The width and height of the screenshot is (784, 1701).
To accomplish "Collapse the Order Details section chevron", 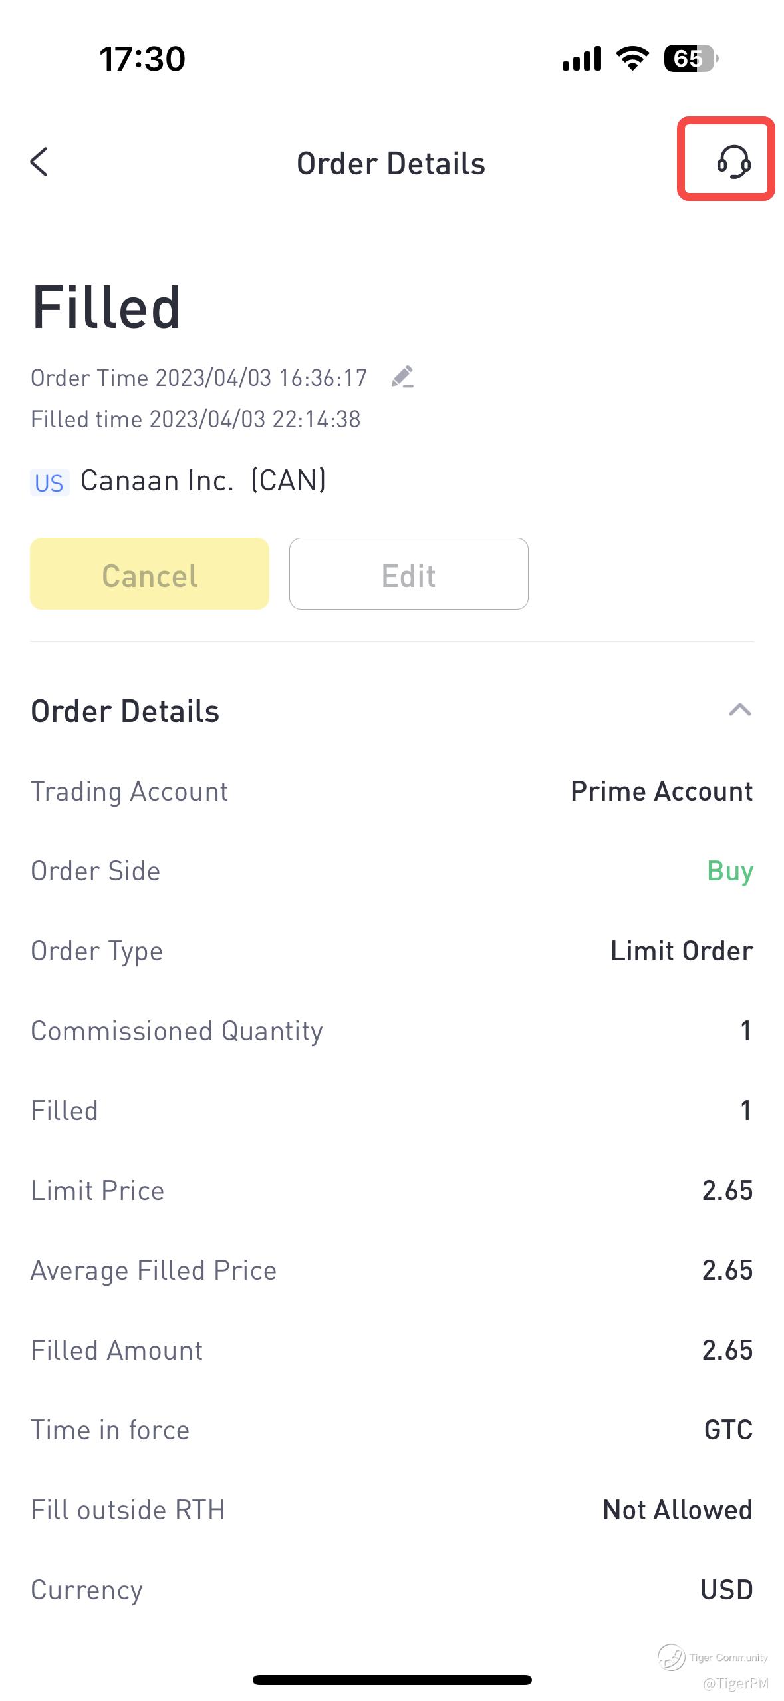I will (739, 710).
